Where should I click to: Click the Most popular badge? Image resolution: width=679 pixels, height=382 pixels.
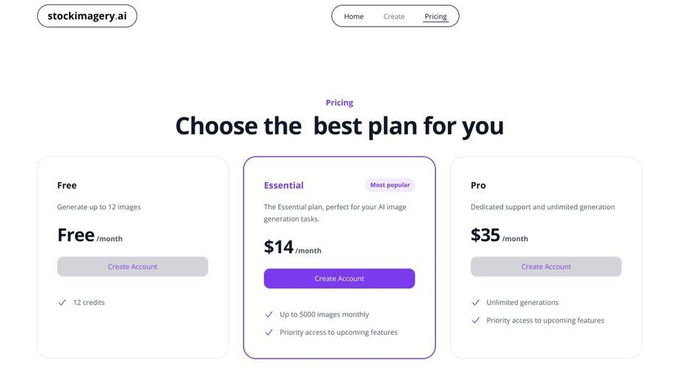click(x=390, y=185)
